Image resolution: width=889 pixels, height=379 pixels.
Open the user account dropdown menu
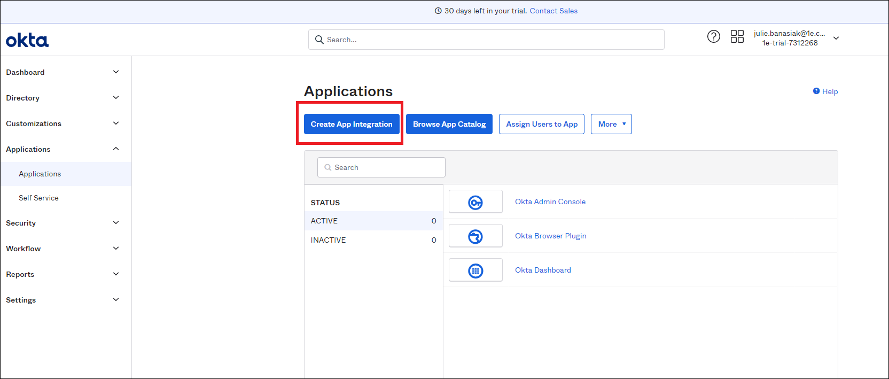(x=836, y=38)
